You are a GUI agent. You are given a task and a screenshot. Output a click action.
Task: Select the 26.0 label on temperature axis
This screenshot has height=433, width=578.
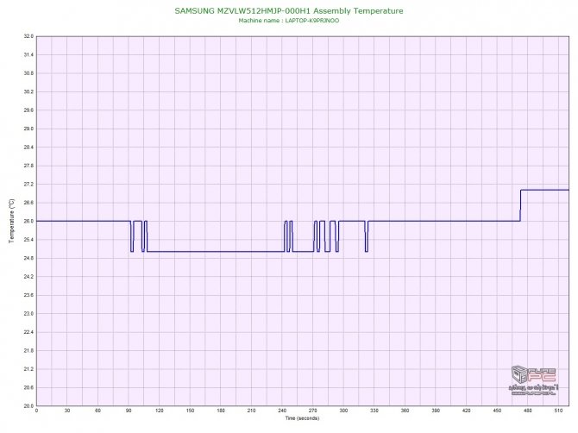(x=28, y=221)
